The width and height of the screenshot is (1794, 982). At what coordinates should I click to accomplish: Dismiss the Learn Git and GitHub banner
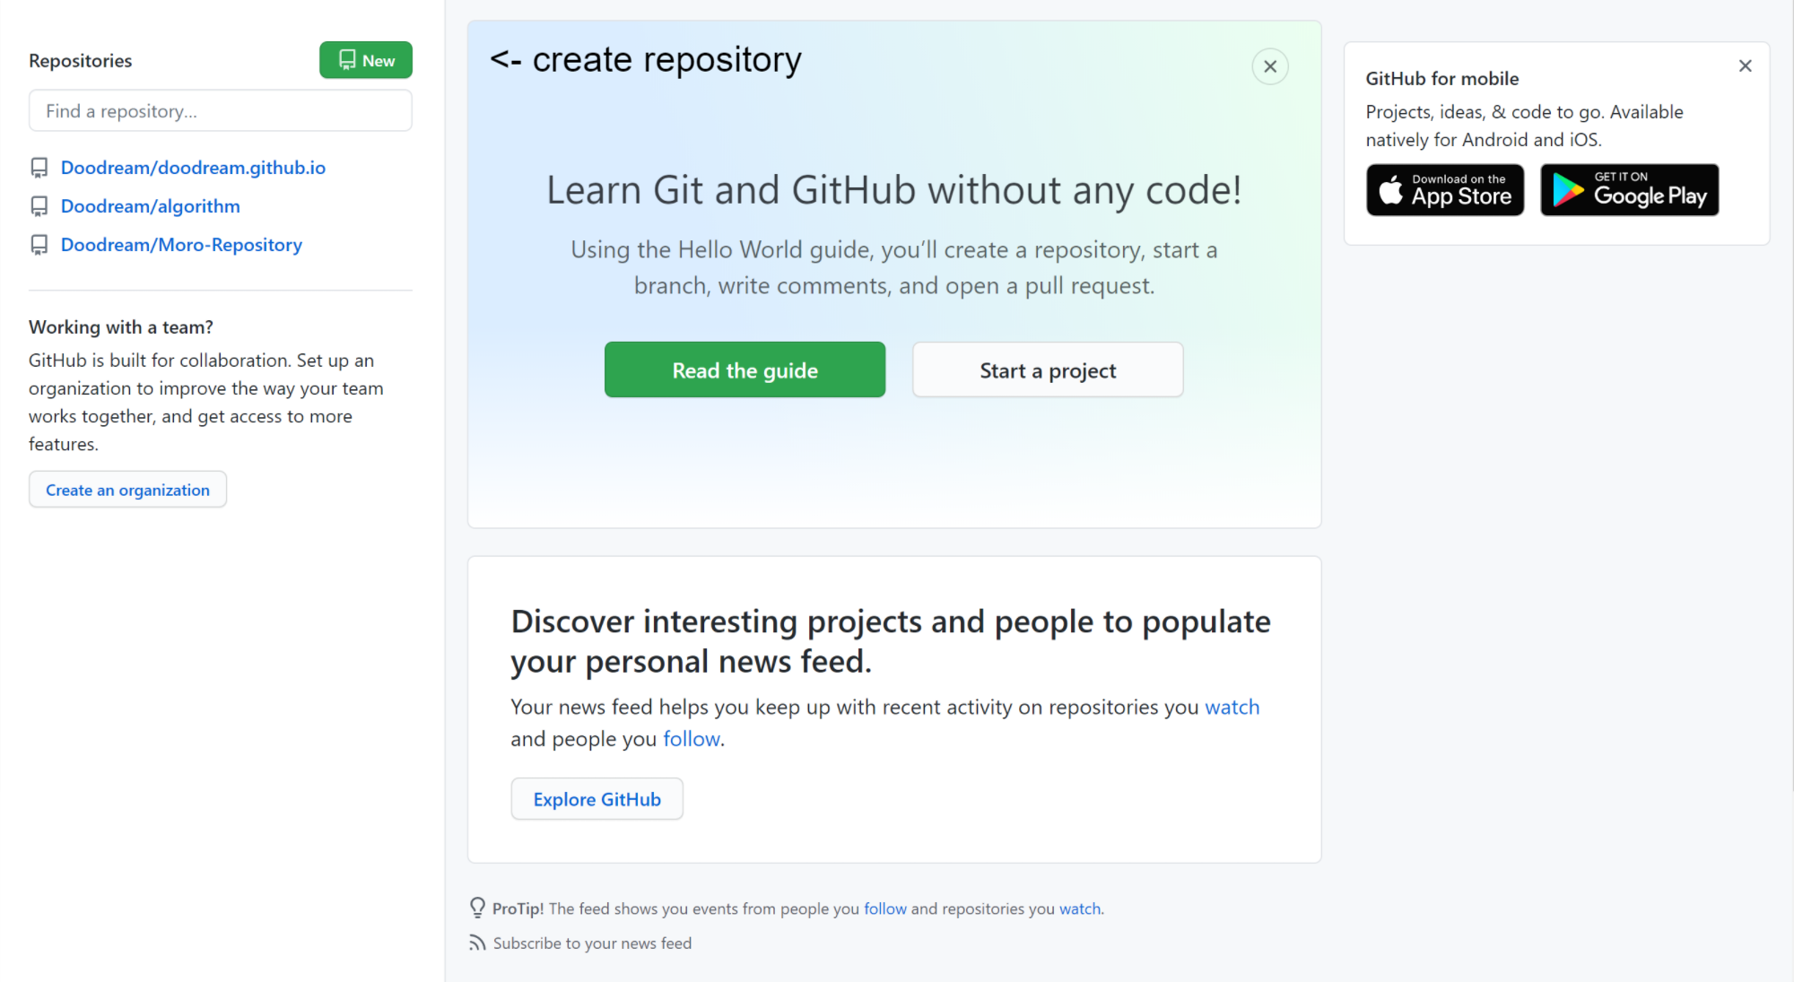pos(1269,66)
